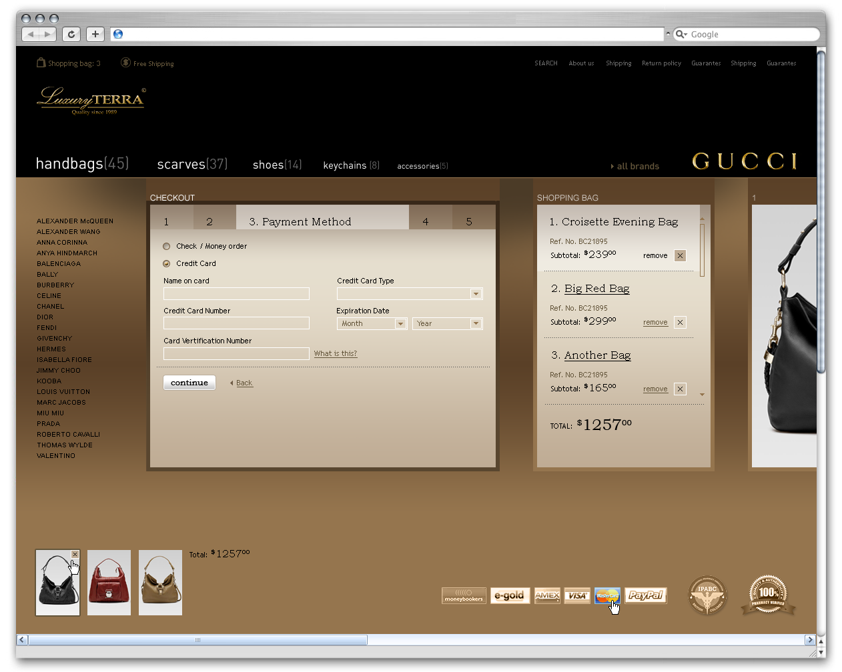Viewport: 842px width, 672px height.
Task: Click the SEARCH link in top navigation
Action: pyautogui.click(x=546, y=63)
